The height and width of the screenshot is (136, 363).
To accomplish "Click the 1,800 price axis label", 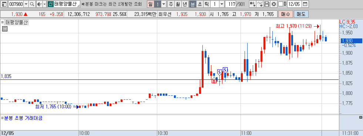I will [347, 93].
